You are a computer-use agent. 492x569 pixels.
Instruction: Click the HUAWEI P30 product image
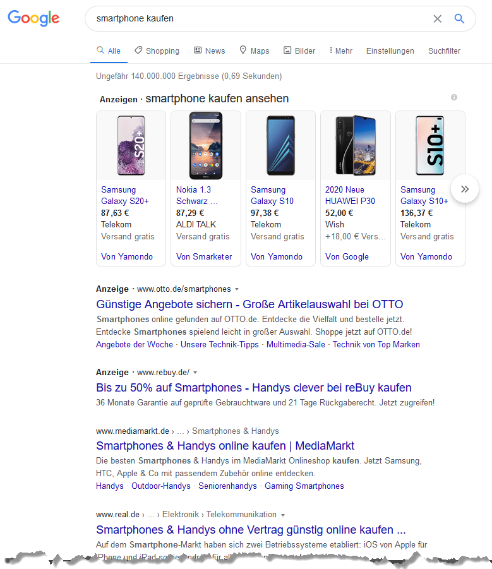point(356,145)
